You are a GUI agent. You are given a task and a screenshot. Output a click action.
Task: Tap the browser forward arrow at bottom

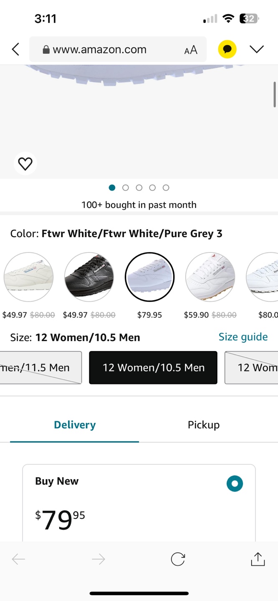tap(98, 559)
